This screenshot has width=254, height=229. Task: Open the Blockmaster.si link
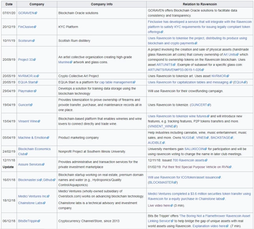[x=30, y=180]
